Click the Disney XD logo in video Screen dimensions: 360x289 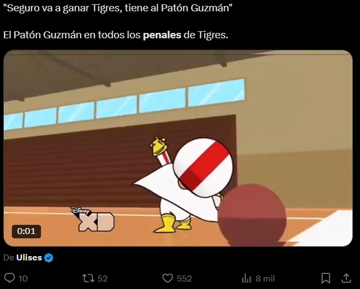coord(92,219)
